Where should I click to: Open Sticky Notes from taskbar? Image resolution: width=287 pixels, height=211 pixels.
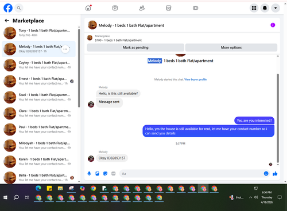49,189
